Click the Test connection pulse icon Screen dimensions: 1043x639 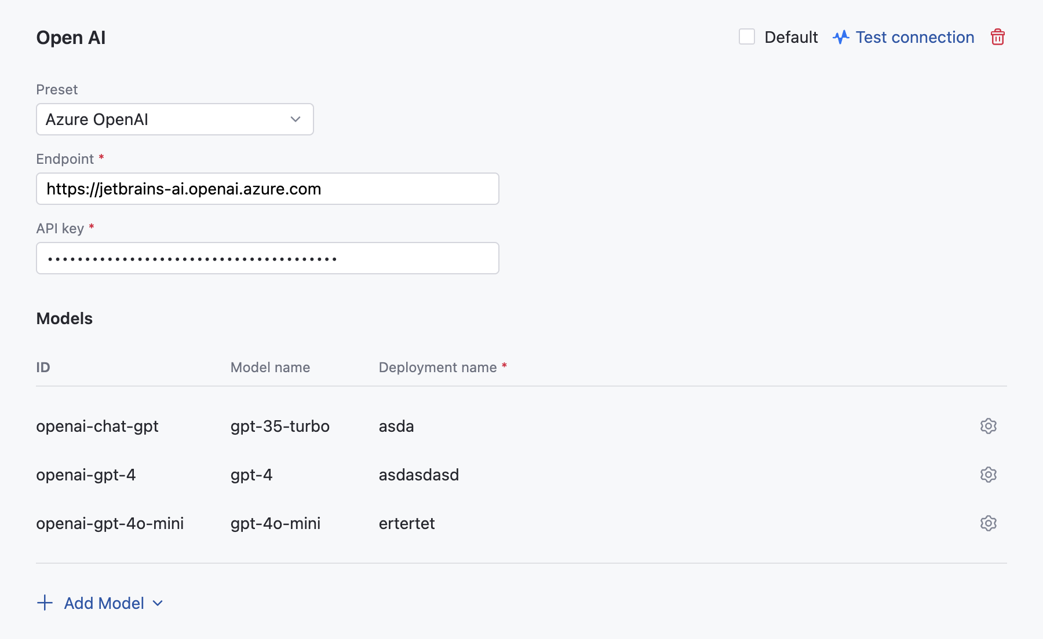click(841, 37)
